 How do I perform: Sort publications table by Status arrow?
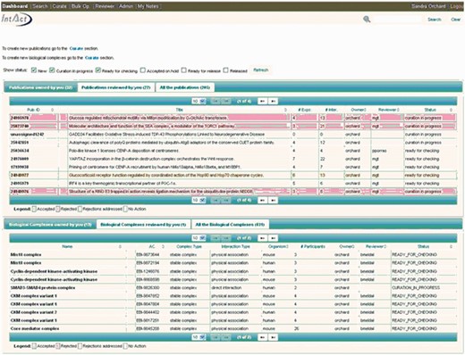452,110
